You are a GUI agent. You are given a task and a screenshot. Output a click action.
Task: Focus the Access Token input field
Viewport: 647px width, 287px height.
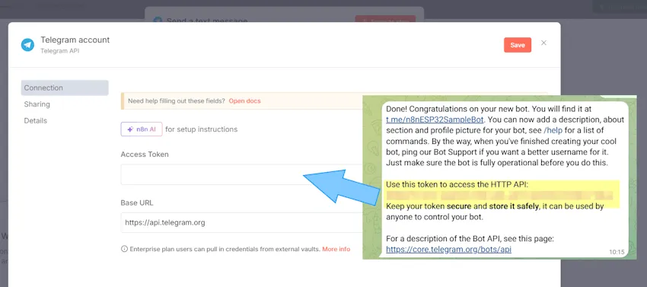[x=242, y=174]
